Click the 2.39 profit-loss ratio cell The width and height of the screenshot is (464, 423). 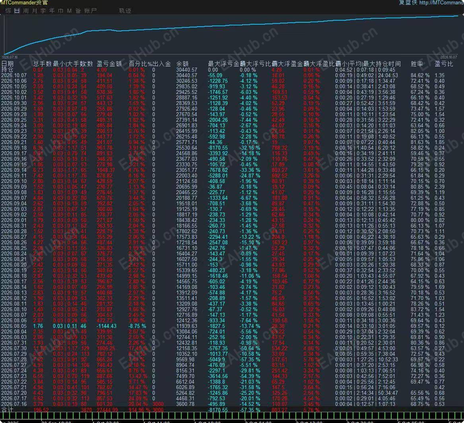pyautogui.click(x=439, y=187)
